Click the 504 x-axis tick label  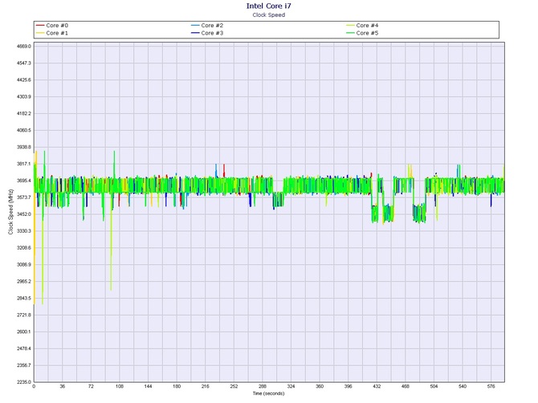[434, 386]
